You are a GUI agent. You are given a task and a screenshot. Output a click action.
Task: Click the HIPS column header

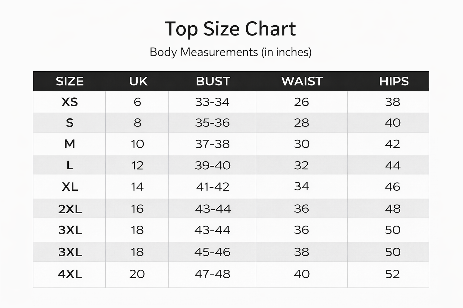click(x=394, y=82)
